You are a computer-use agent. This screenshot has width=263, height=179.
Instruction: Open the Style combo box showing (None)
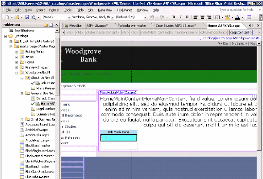point(57,17)
